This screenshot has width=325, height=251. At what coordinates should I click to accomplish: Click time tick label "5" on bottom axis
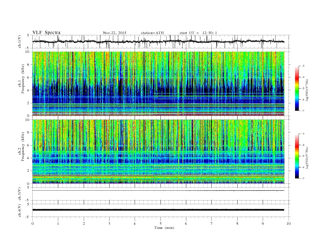click(160, 224)
